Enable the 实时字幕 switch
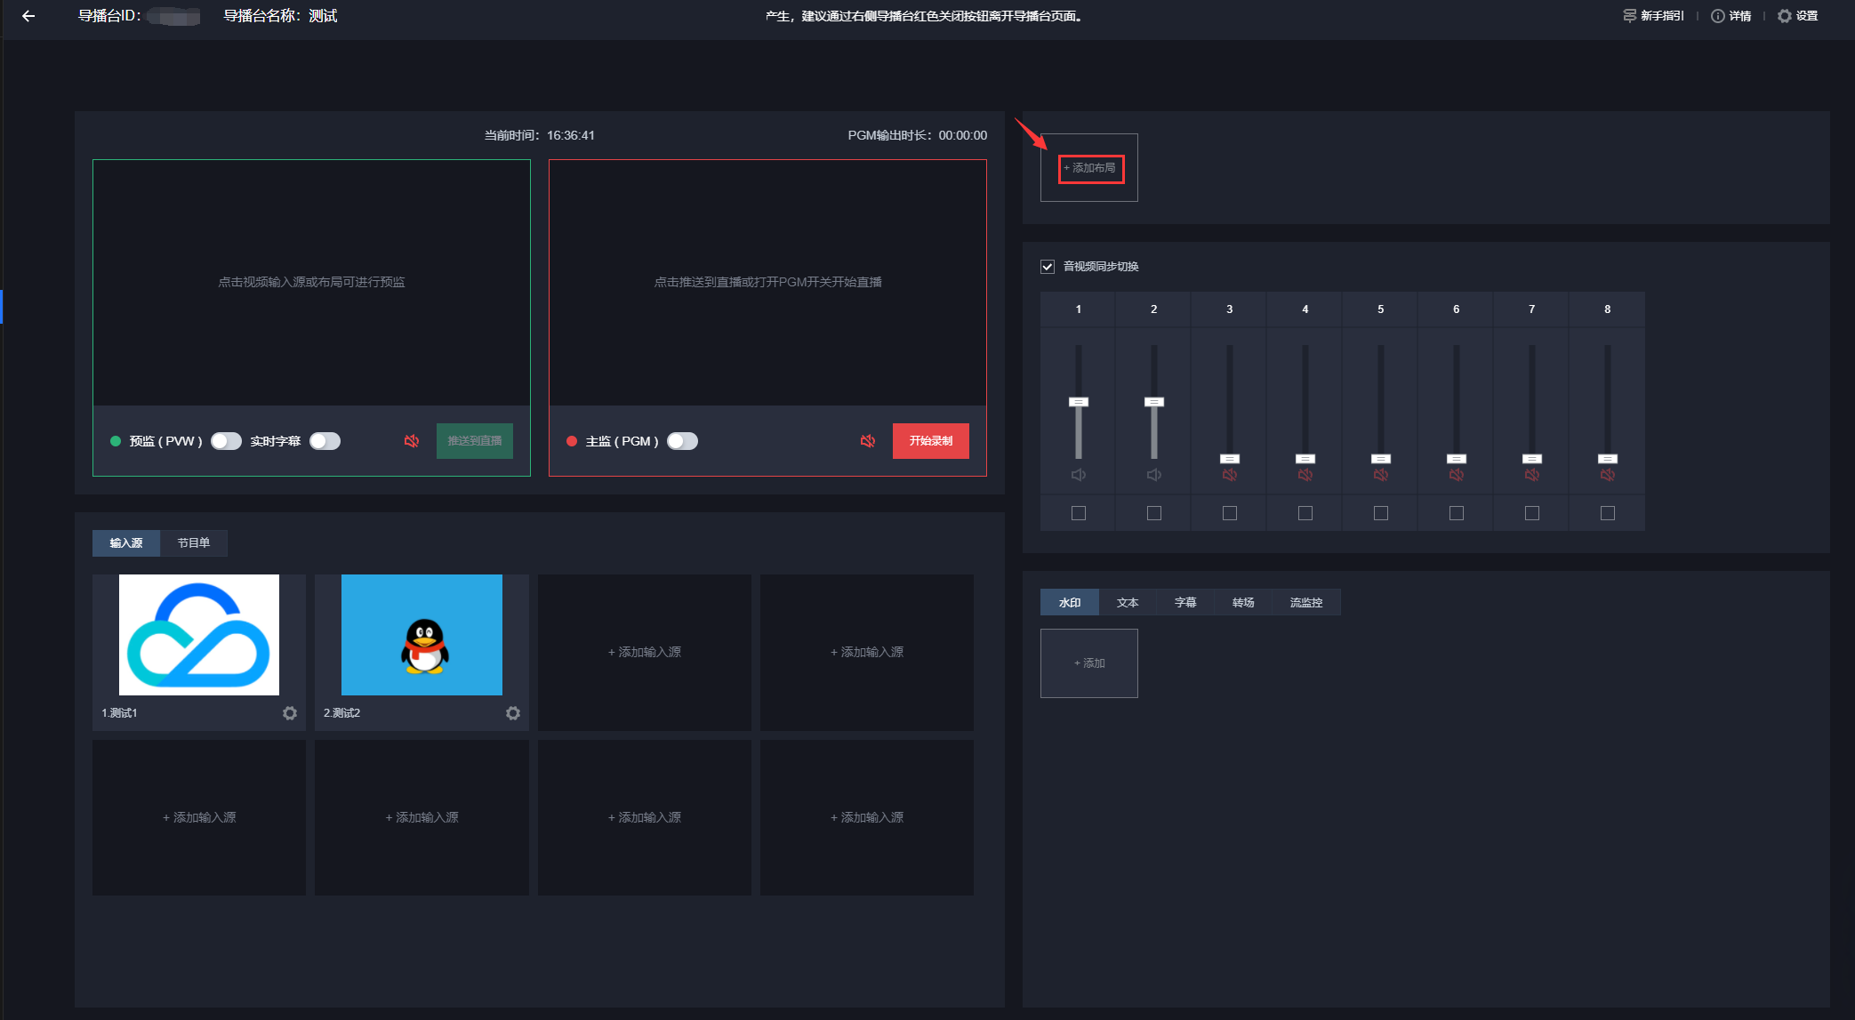This screenshot has height=1020, width=1855. coord(325,441)
